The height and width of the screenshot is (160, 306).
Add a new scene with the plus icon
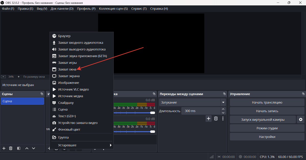pos(4,148)
